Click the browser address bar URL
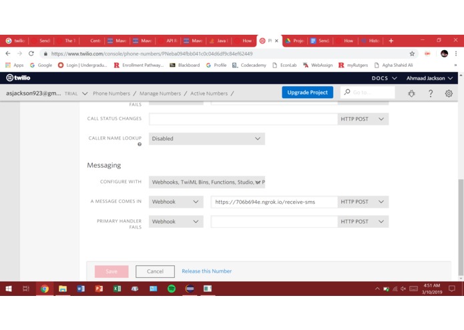 point(152,54)
